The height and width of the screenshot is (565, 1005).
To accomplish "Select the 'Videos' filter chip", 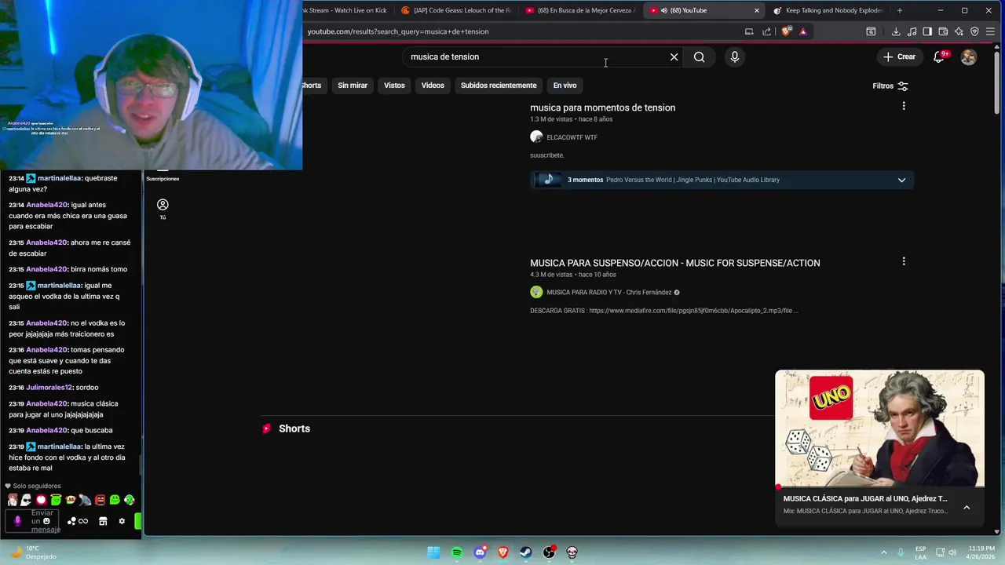I will 433,86.
